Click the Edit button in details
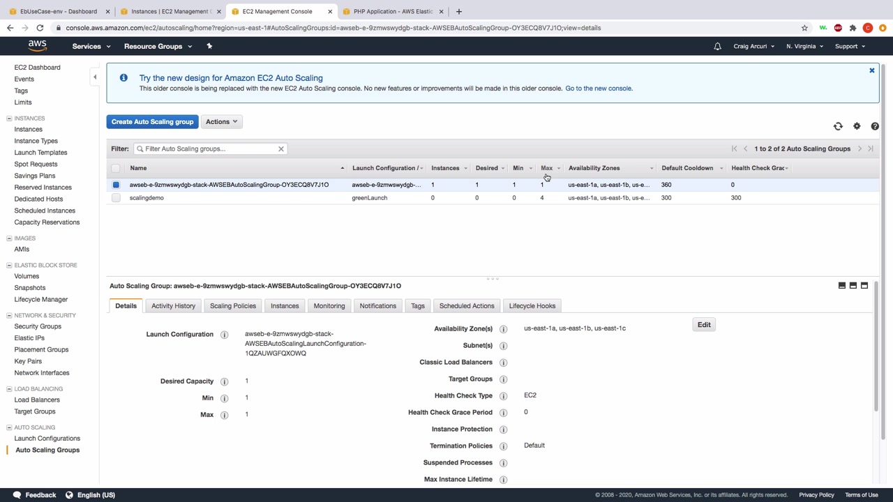 pos(704,325)
